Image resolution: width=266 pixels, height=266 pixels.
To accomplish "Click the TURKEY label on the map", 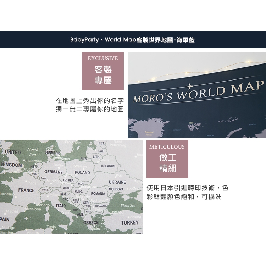I will point(130,223).
